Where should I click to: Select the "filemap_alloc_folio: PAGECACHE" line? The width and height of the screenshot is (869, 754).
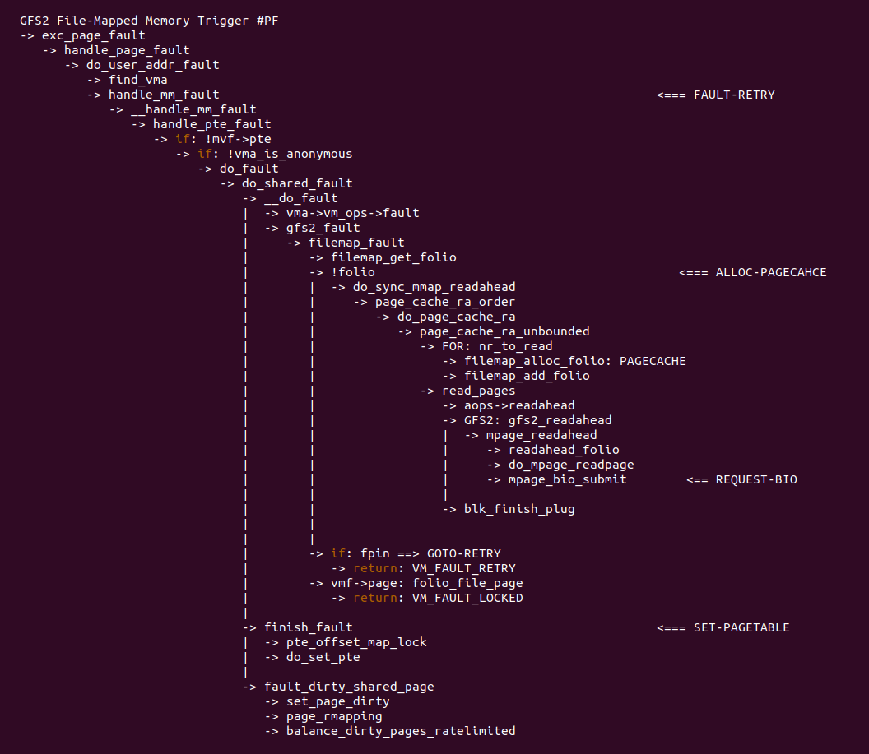point(574,361)
